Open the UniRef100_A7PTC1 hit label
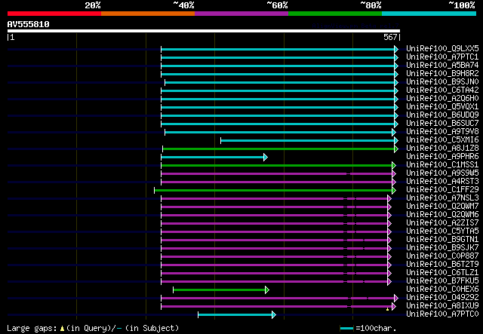483x334 pixels. pos(442,57)
